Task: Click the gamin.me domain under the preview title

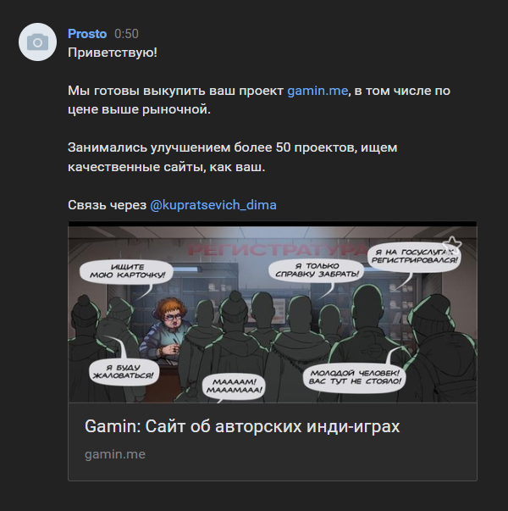Action: (115, 454)
